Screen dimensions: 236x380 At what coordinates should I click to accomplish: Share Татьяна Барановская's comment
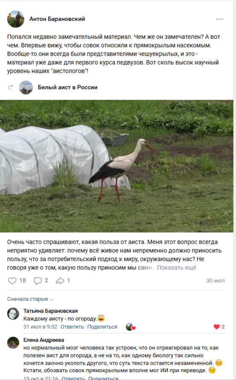click(102, 327)
